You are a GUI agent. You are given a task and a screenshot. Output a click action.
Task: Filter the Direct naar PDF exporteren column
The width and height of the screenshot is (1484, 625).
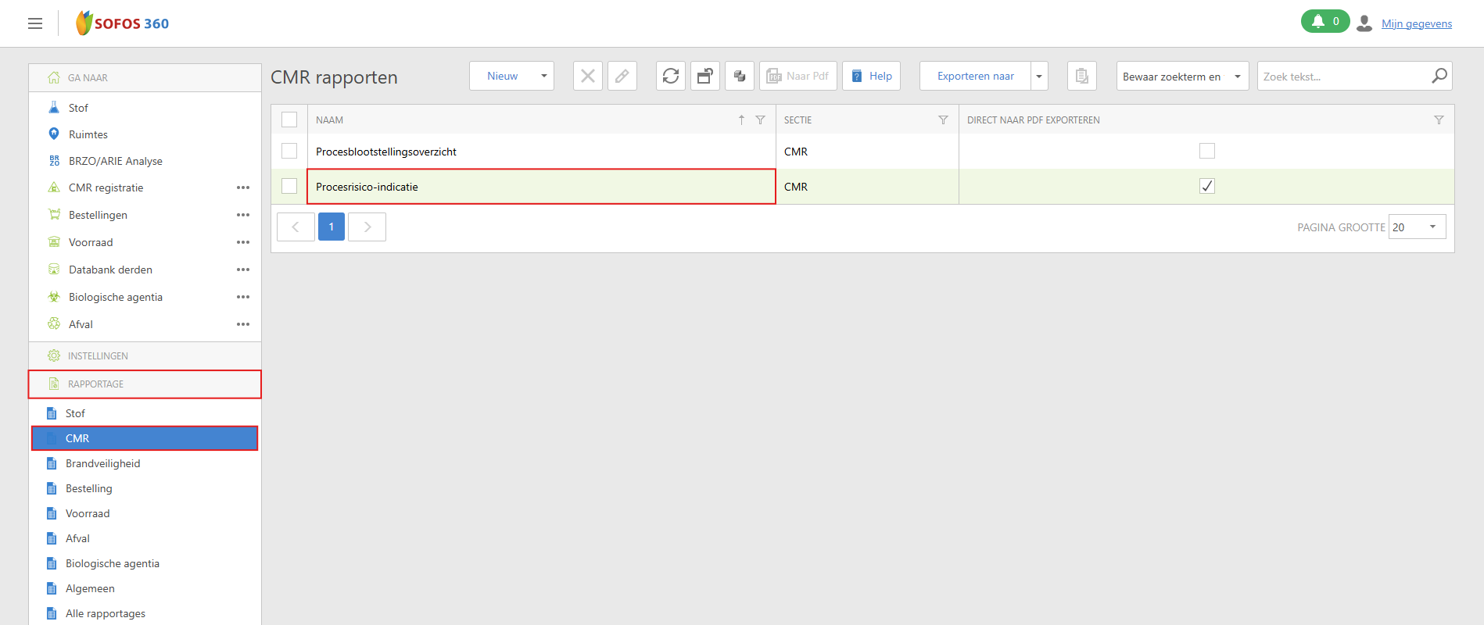1439,120
